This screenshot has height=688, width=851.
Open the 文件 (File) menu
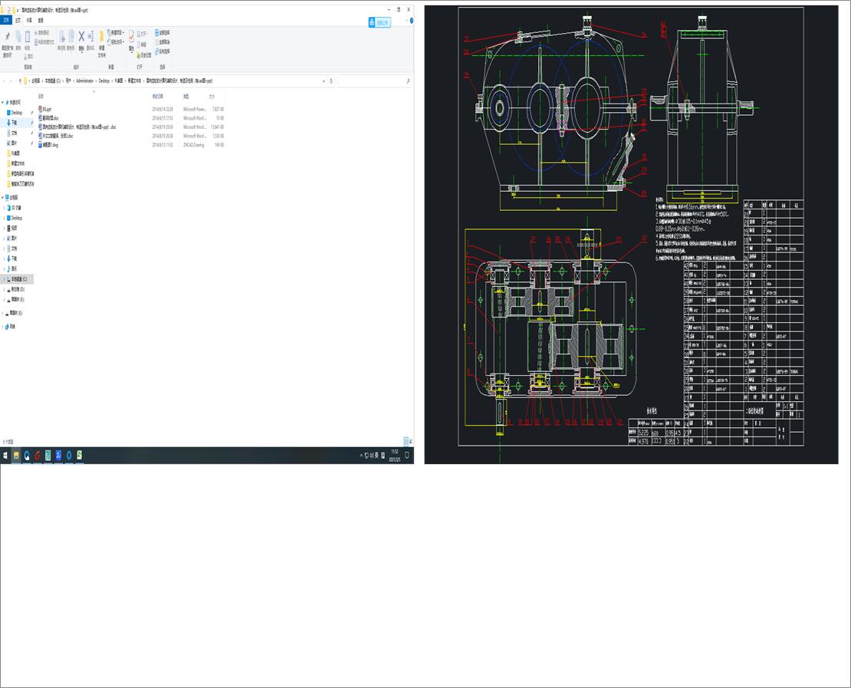(x=6, y=21)
